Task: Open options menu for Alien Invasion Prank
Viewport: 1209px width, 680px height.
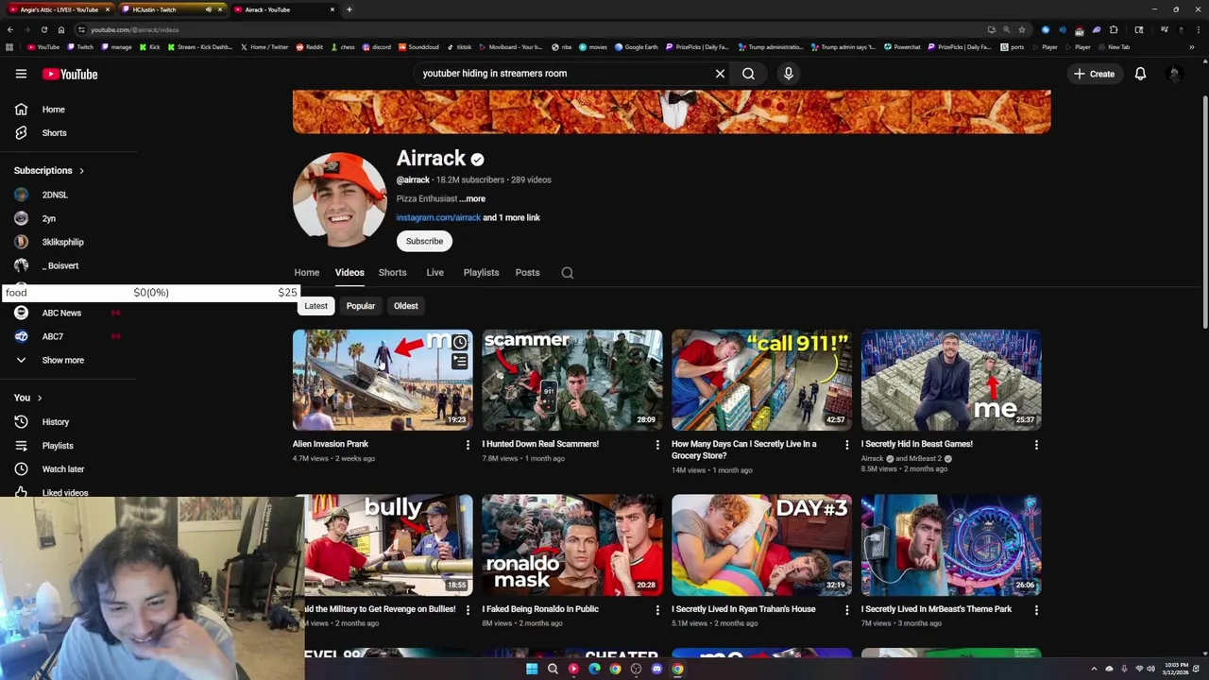Action: pyautogui.click(x=468, y=444)
